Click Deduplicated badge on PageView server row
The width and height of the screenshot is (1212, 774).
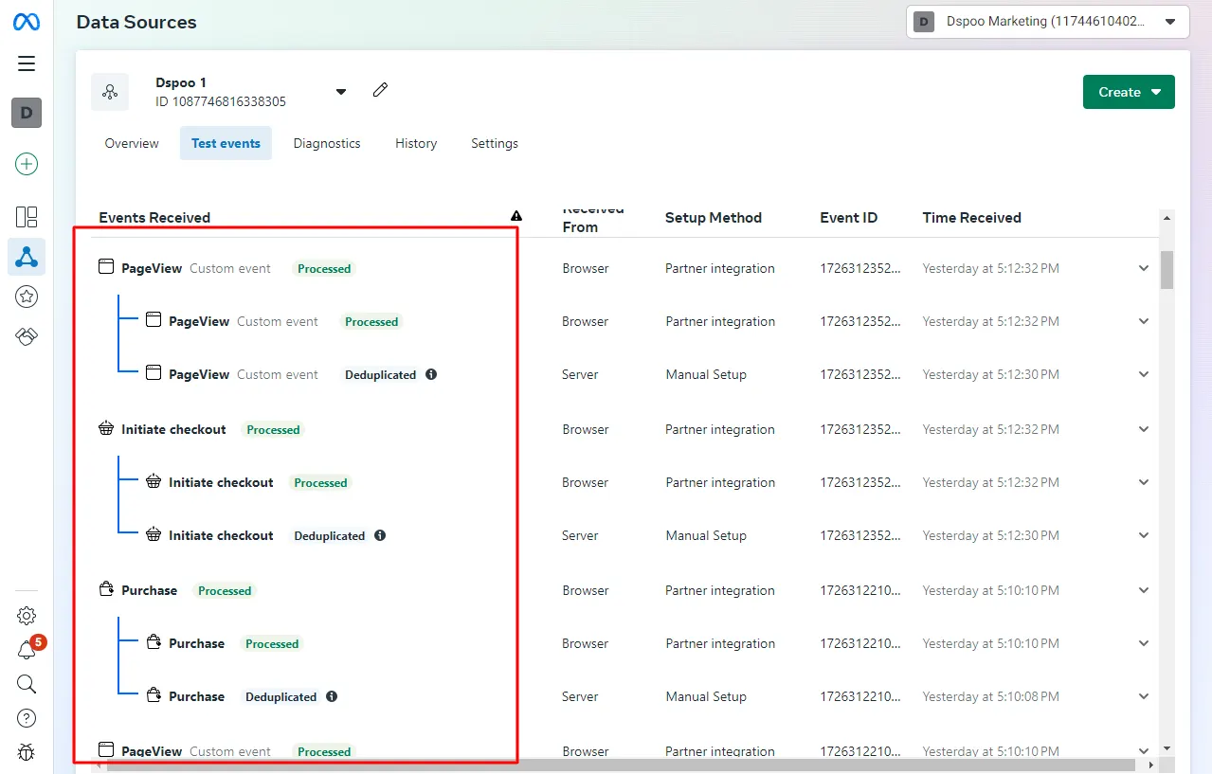[381, 374]
